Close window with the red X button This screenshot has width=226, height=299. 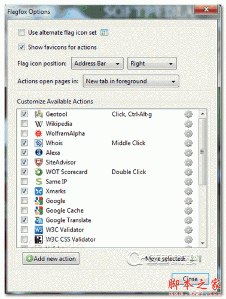206,10
